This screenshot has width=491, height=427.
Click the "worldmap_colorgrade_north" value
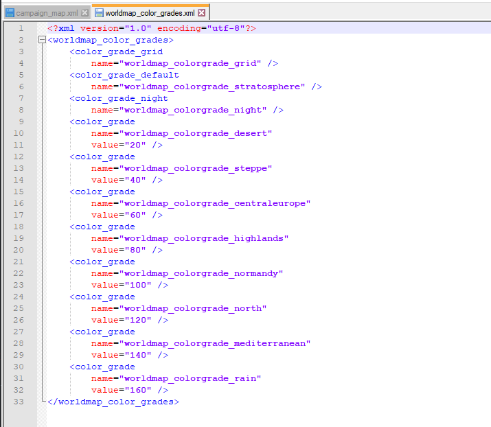[x=192, y=309]
